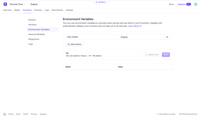Switch to the Enclaves tab
The image size is (201, 118).
[38, 10]
